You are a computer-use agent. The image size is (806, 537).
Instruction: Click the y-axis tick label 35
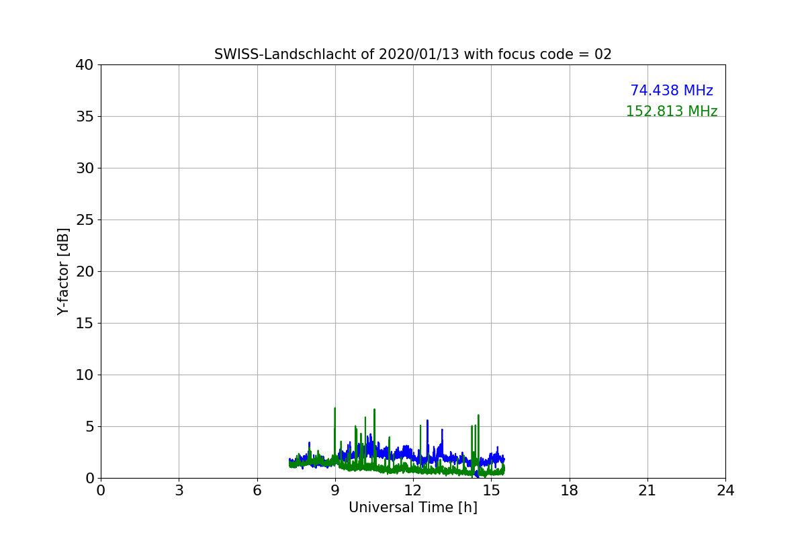click(x=85, y=117)
